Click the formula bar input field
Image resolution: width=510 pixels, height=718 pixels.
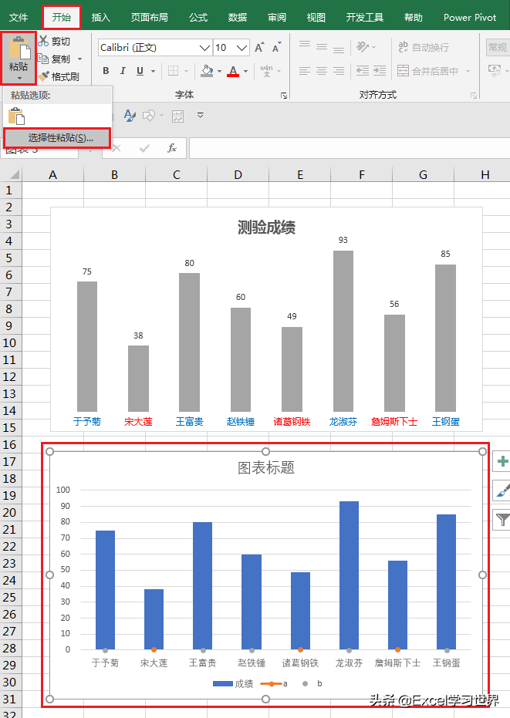(x=350, y=148)
